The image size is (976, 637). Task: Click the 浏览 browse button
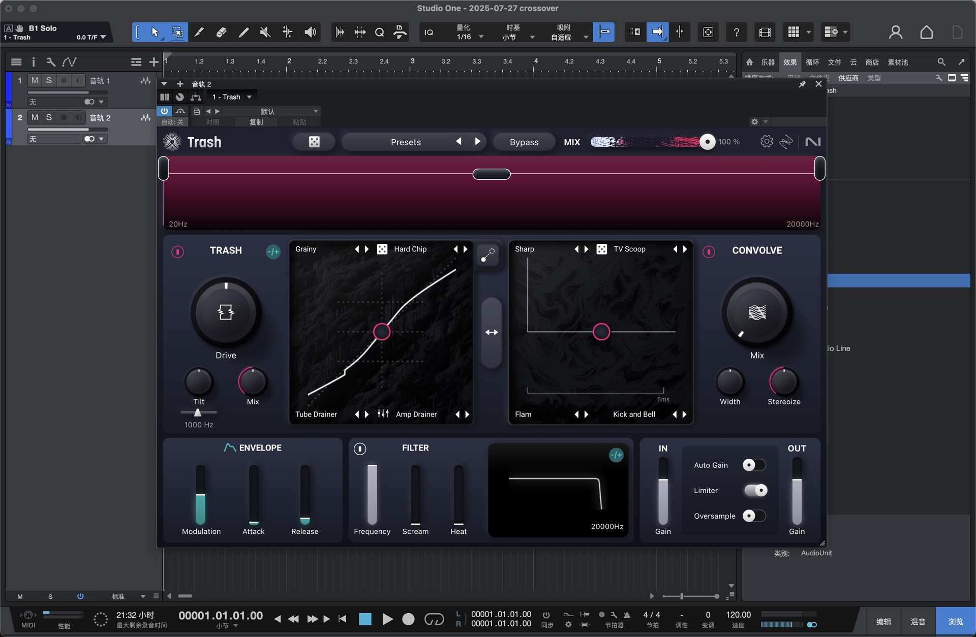pyautogui.click(x=956, y=621)
